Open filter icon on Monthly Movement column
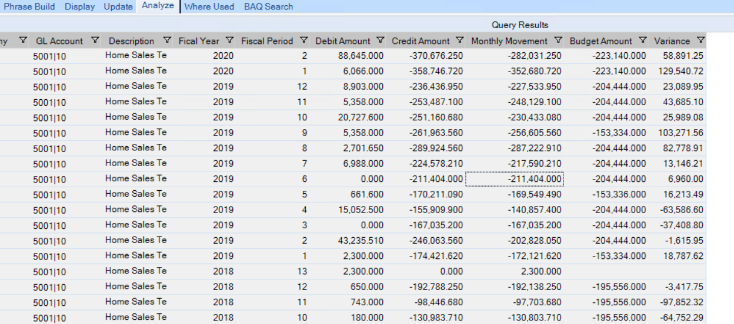The width and height of the screenshot is (734, 324). pyautogui.click(x=558, y=41)
